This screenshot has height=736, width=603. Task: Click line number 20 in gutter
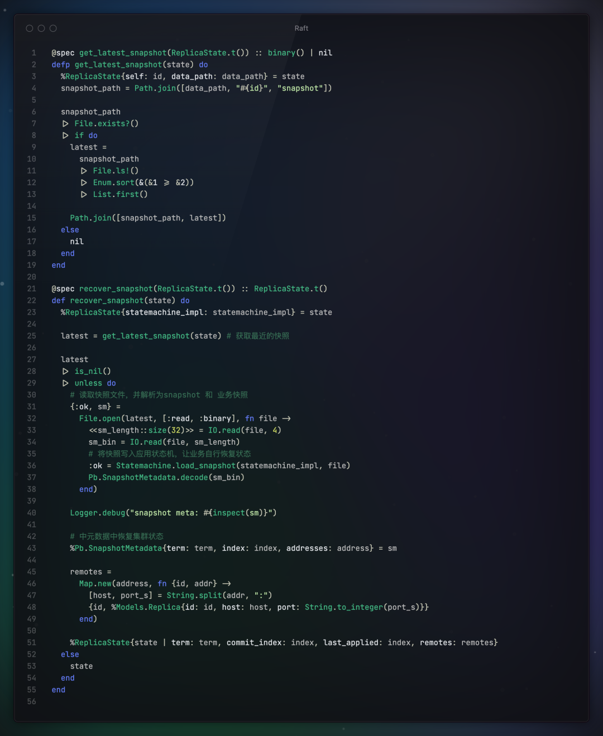click(x=32, y=277)
